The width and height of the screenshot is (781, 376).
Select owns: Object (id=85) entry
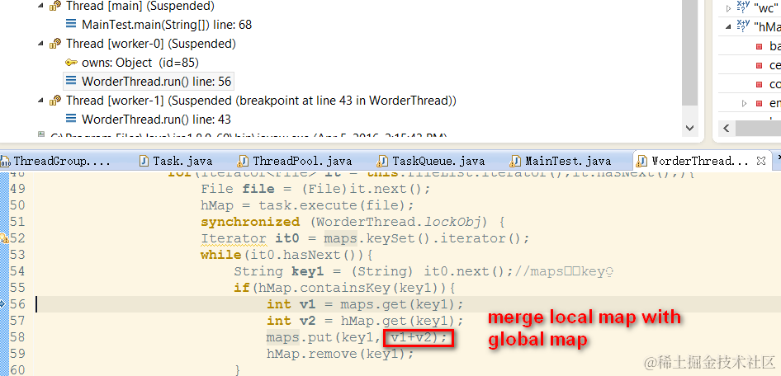pos(140,63)
